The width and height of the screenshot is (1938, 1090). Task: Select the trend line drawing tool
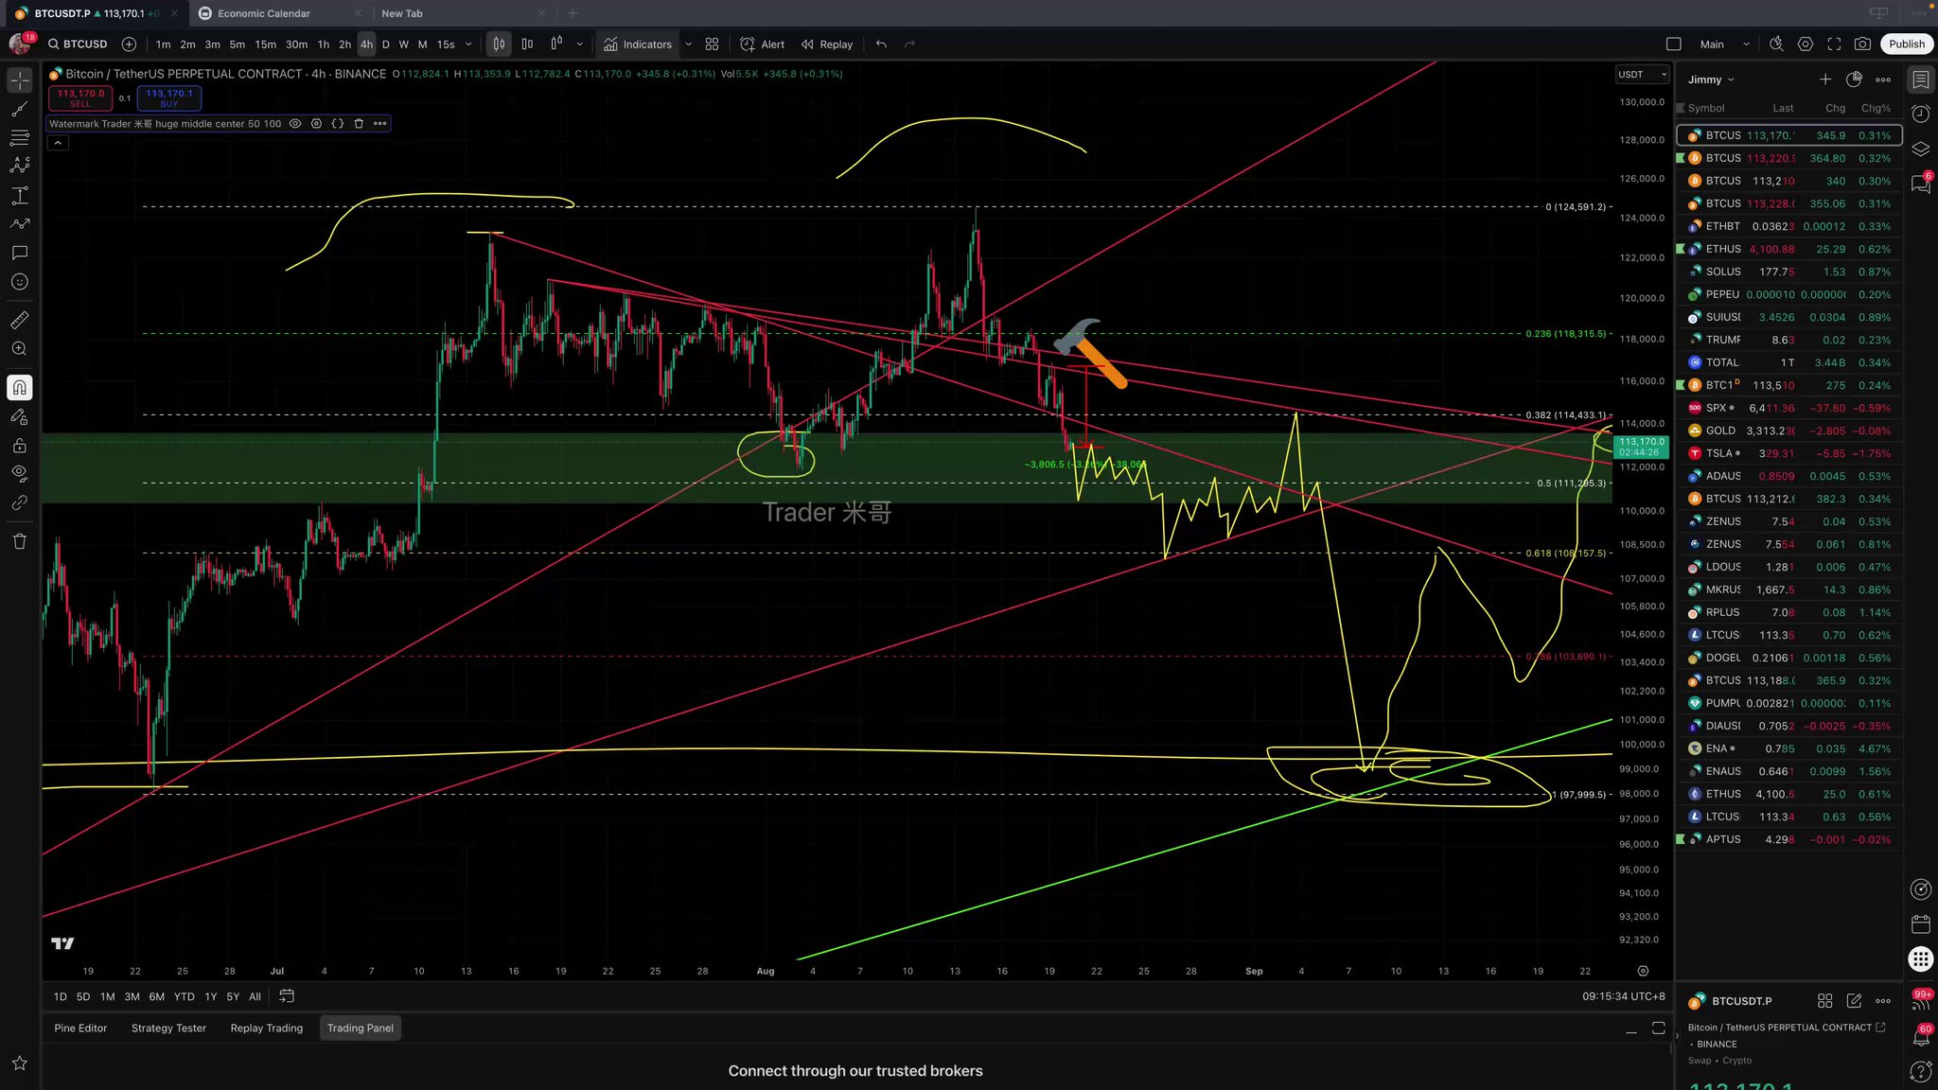click(x=20, y=109)
